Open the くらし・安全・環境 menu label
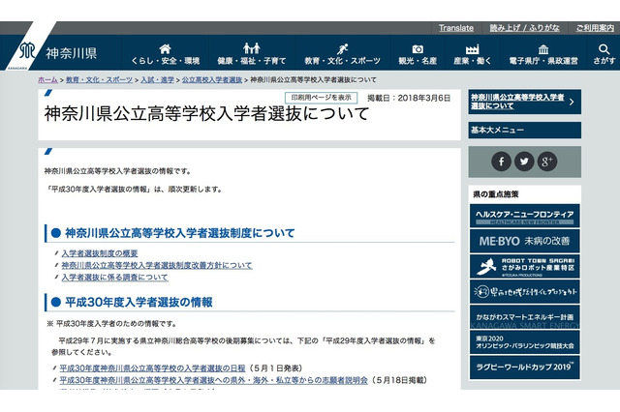 (166, 61)
